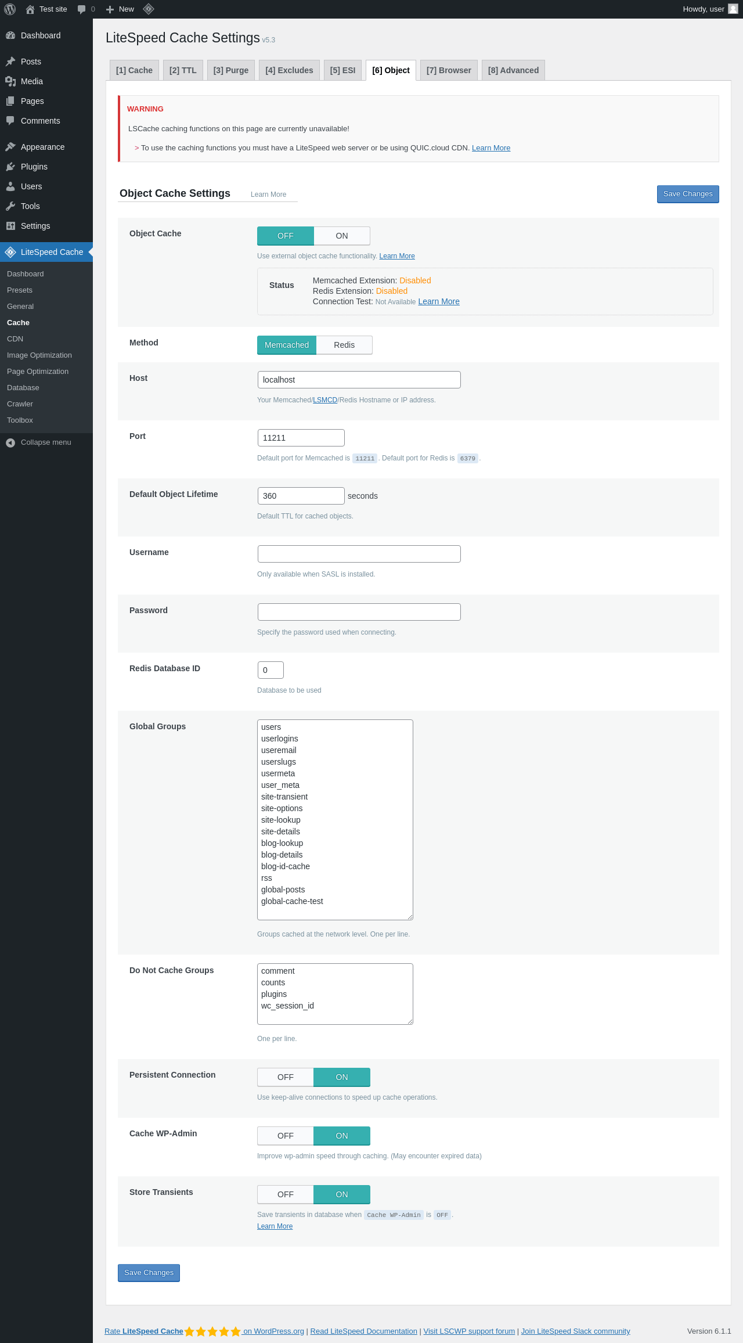Click the Users person icon

[x=10, y=186]
